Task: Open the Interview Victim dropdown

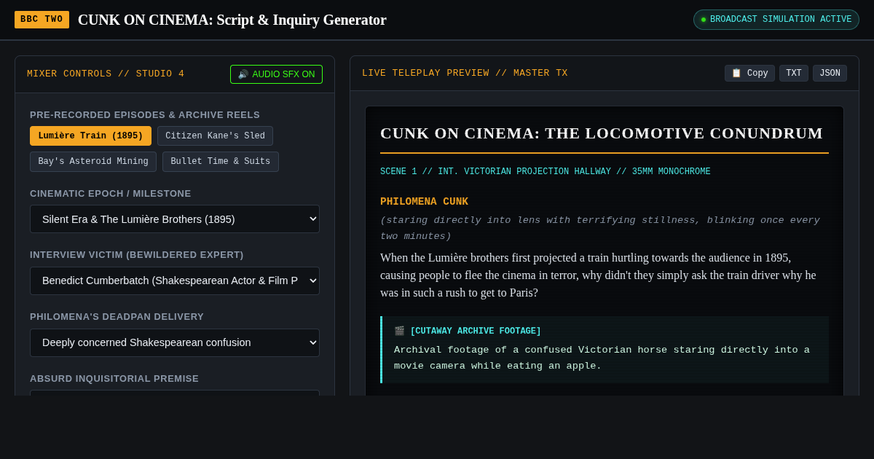Action: 175,280
